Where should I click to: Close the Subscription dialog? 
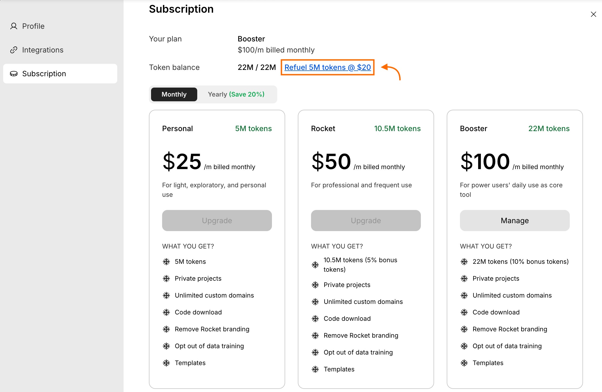[594, 14]
